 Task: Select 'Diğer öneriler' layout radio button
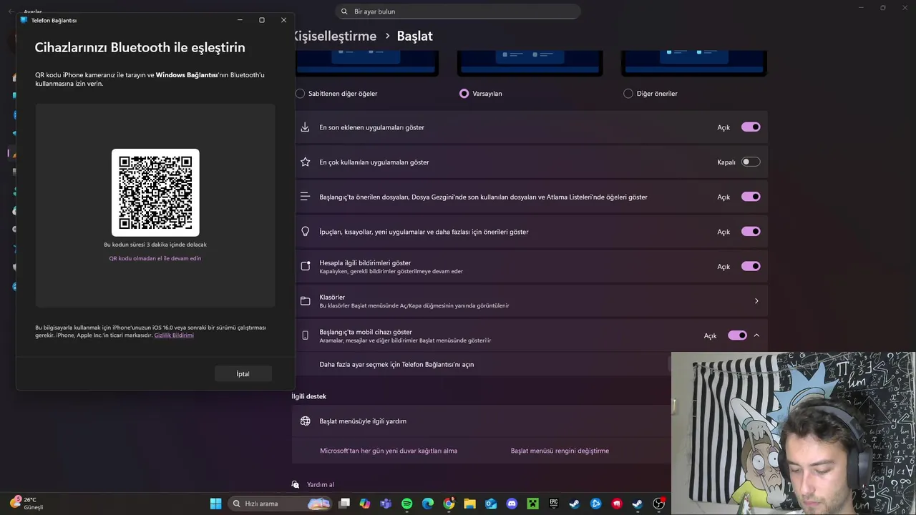click(628, 94)
